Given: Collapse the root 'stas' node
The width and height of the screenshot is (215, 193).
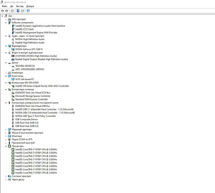Looking at the screenshot, I should coord(2,16).
